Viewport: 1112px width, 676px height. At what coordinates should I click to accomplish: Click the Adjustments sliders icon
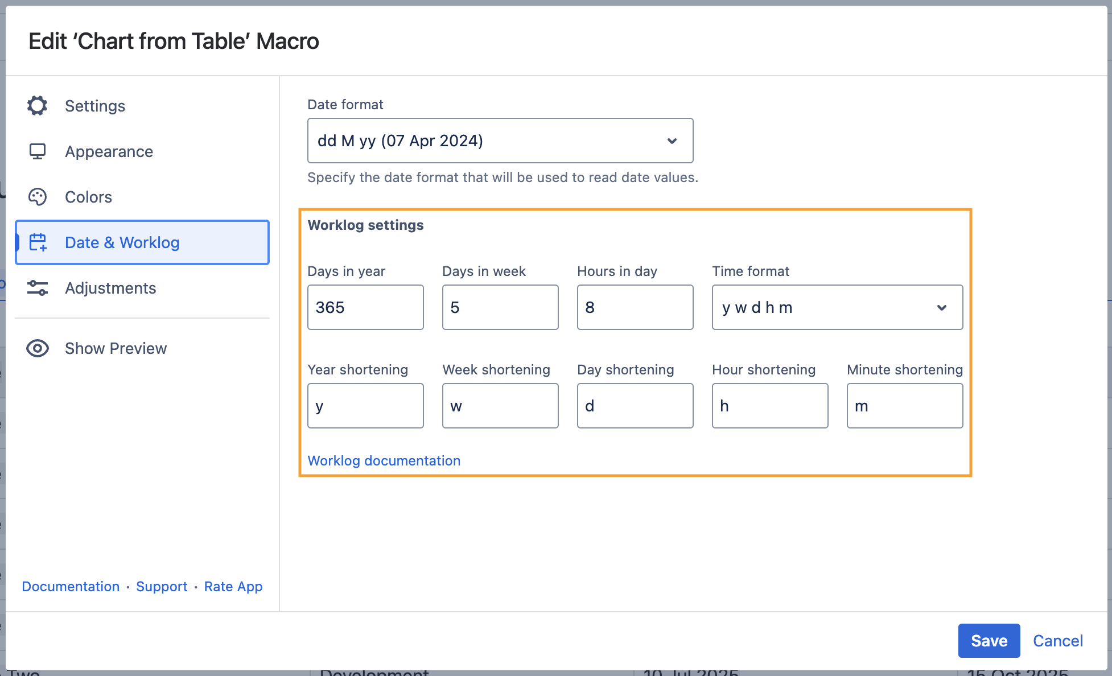click(x=38, y=288)
